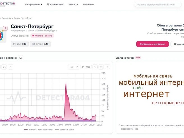Screen dimensions: 184x138
Task: Go to next period with right arrow
Action: point(107,67)
